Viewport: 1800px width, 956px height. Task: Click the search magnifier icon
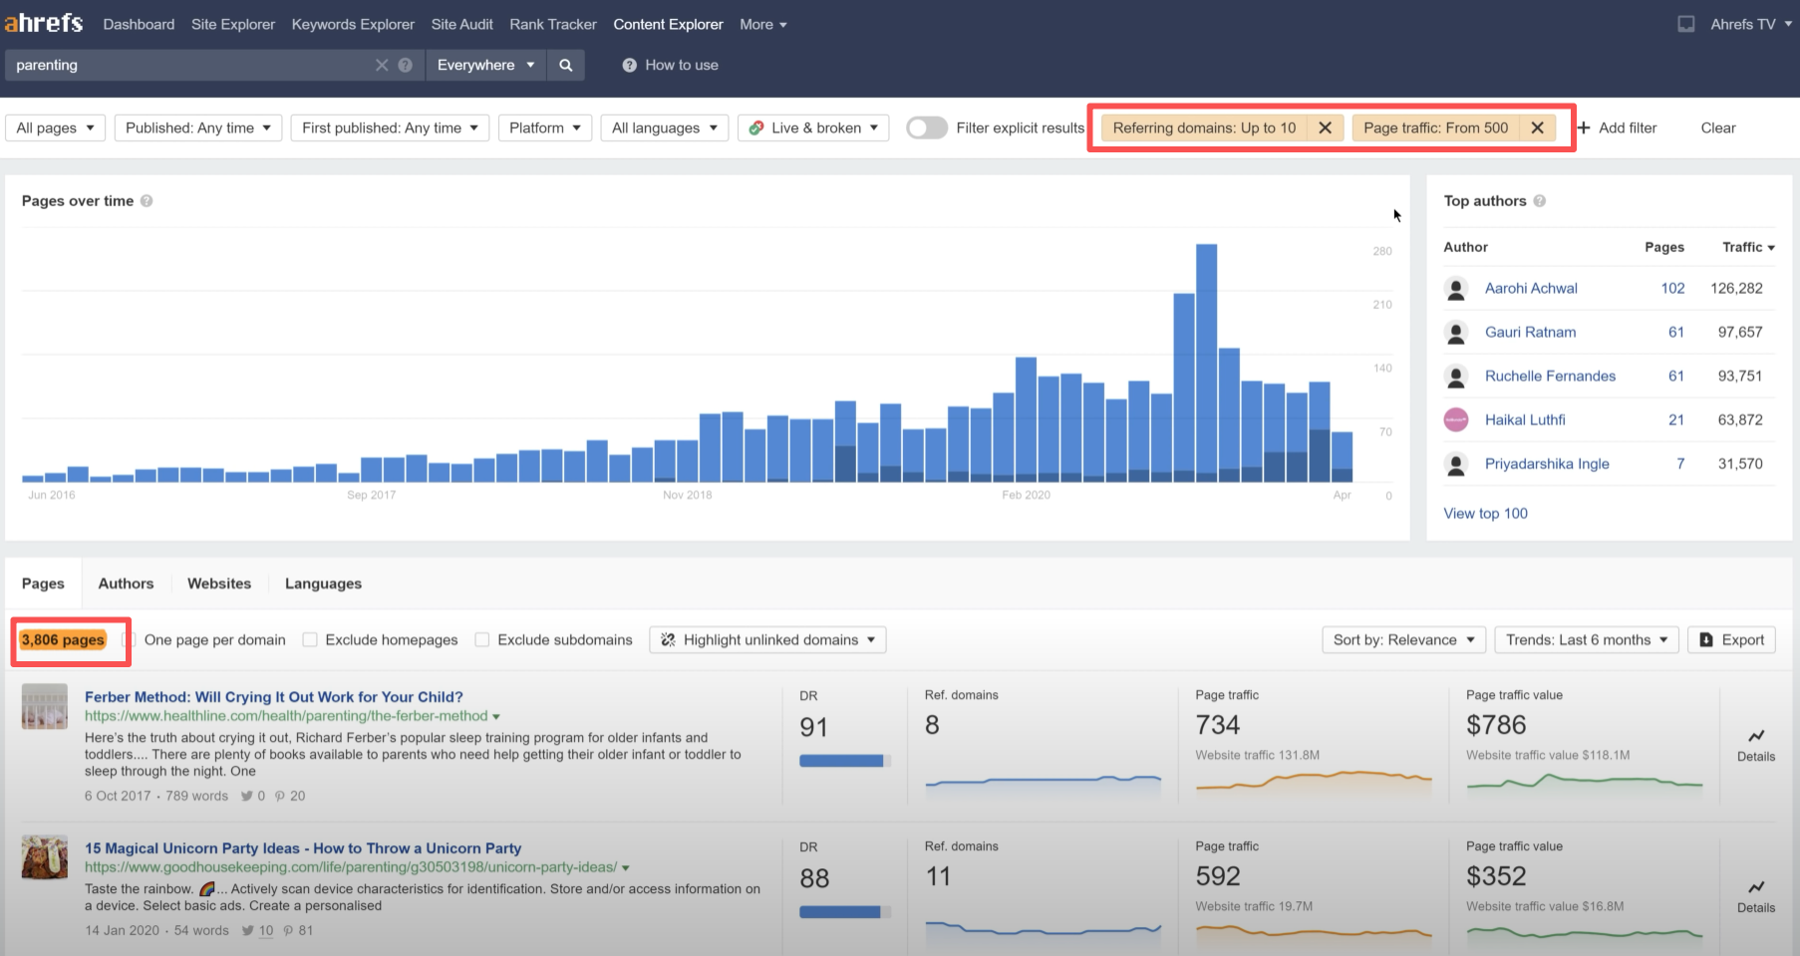pos(566,65)
